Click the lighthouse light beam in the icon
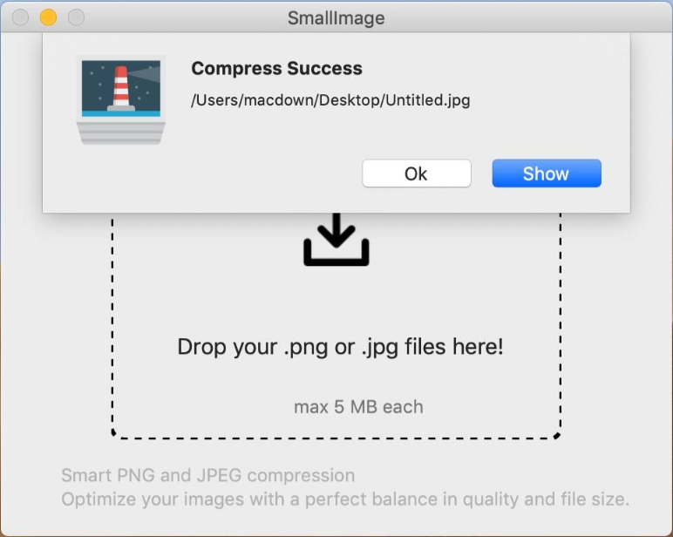Screen dimensions: 673x537 [144, 75]
